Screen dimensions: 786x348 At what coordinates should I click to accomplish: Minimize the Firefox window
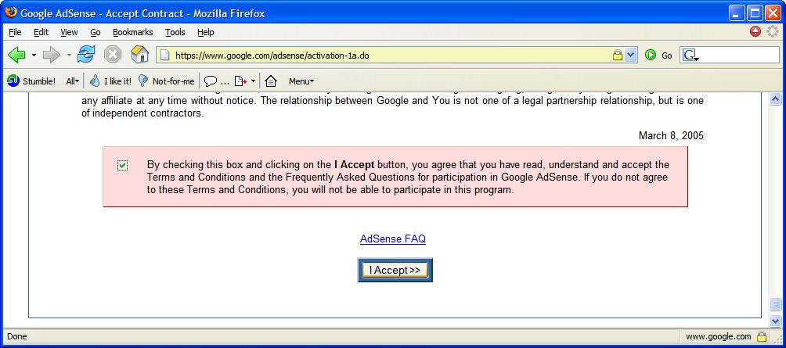coord(737,13)
